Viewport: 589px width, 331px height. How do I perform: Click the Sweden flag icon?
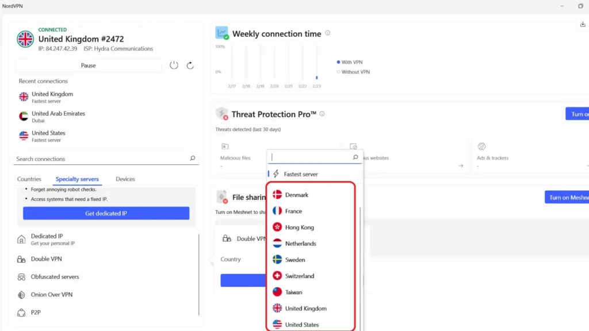coord(277,259)
